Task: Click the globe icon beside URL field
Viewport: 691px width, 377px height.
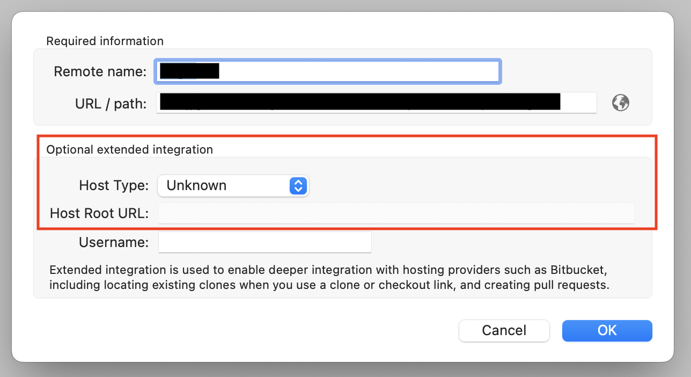Action: (x=621, y=103)
